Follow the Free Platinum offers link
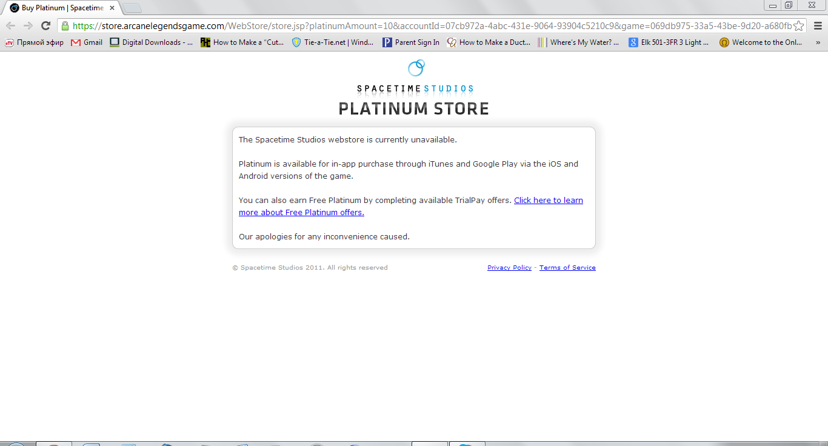Screen dimensions: 828x446 click(411, 206)
